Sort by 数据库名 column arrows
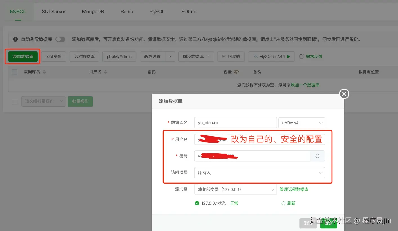 44,72
